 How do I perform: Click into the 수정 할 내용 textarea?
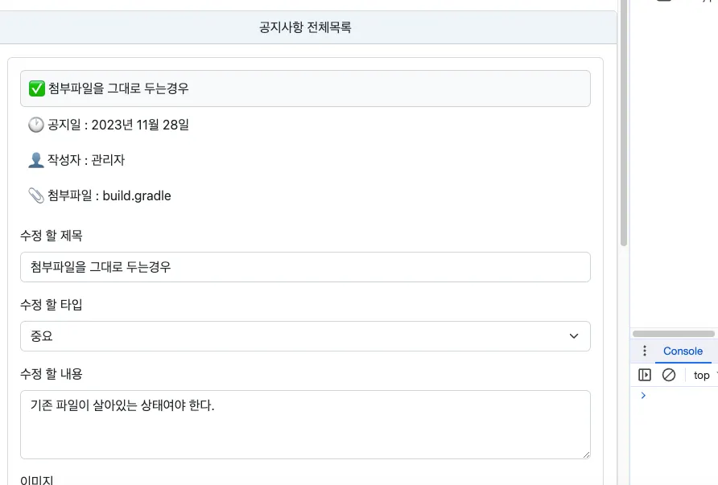coord(305,425)
